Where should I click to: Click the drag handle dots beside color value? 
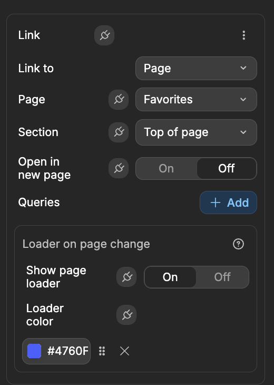pyautogui.click(x=102, y=351)
